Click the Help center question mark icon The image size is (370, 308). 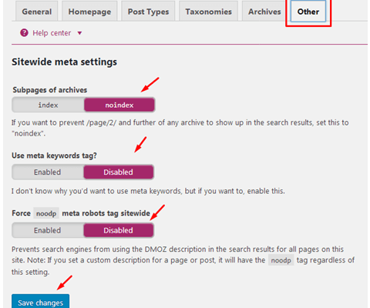[x=24, y=33]
